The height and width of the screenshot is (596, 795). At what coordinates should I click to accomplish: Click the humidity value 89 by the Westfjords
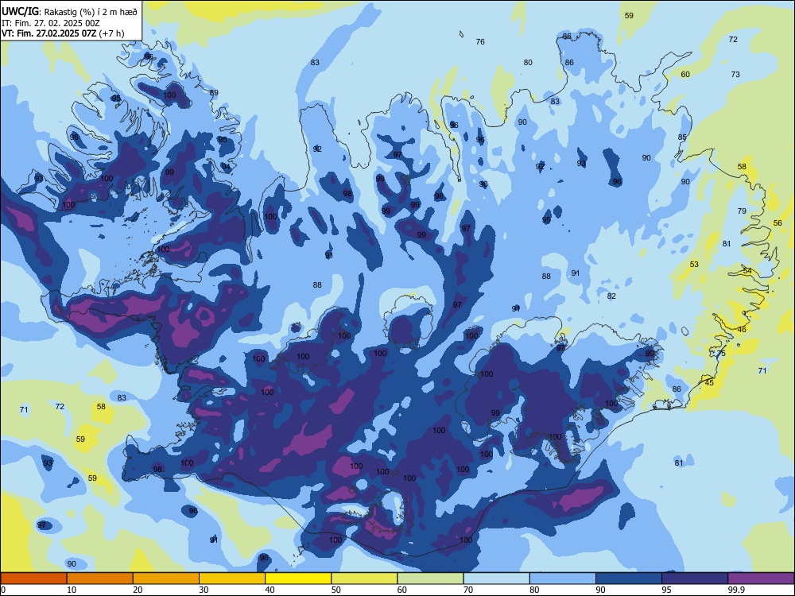pos(214,93)
